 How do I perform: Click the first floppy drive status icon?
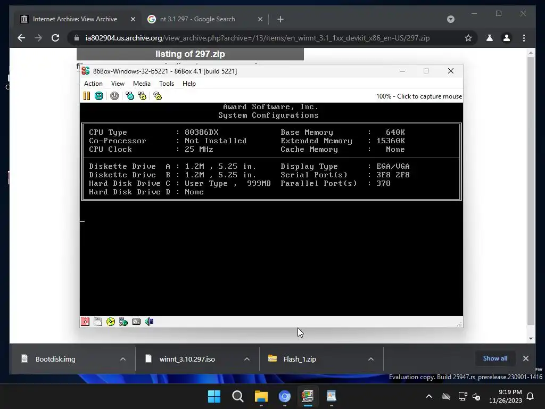point(85,322)
